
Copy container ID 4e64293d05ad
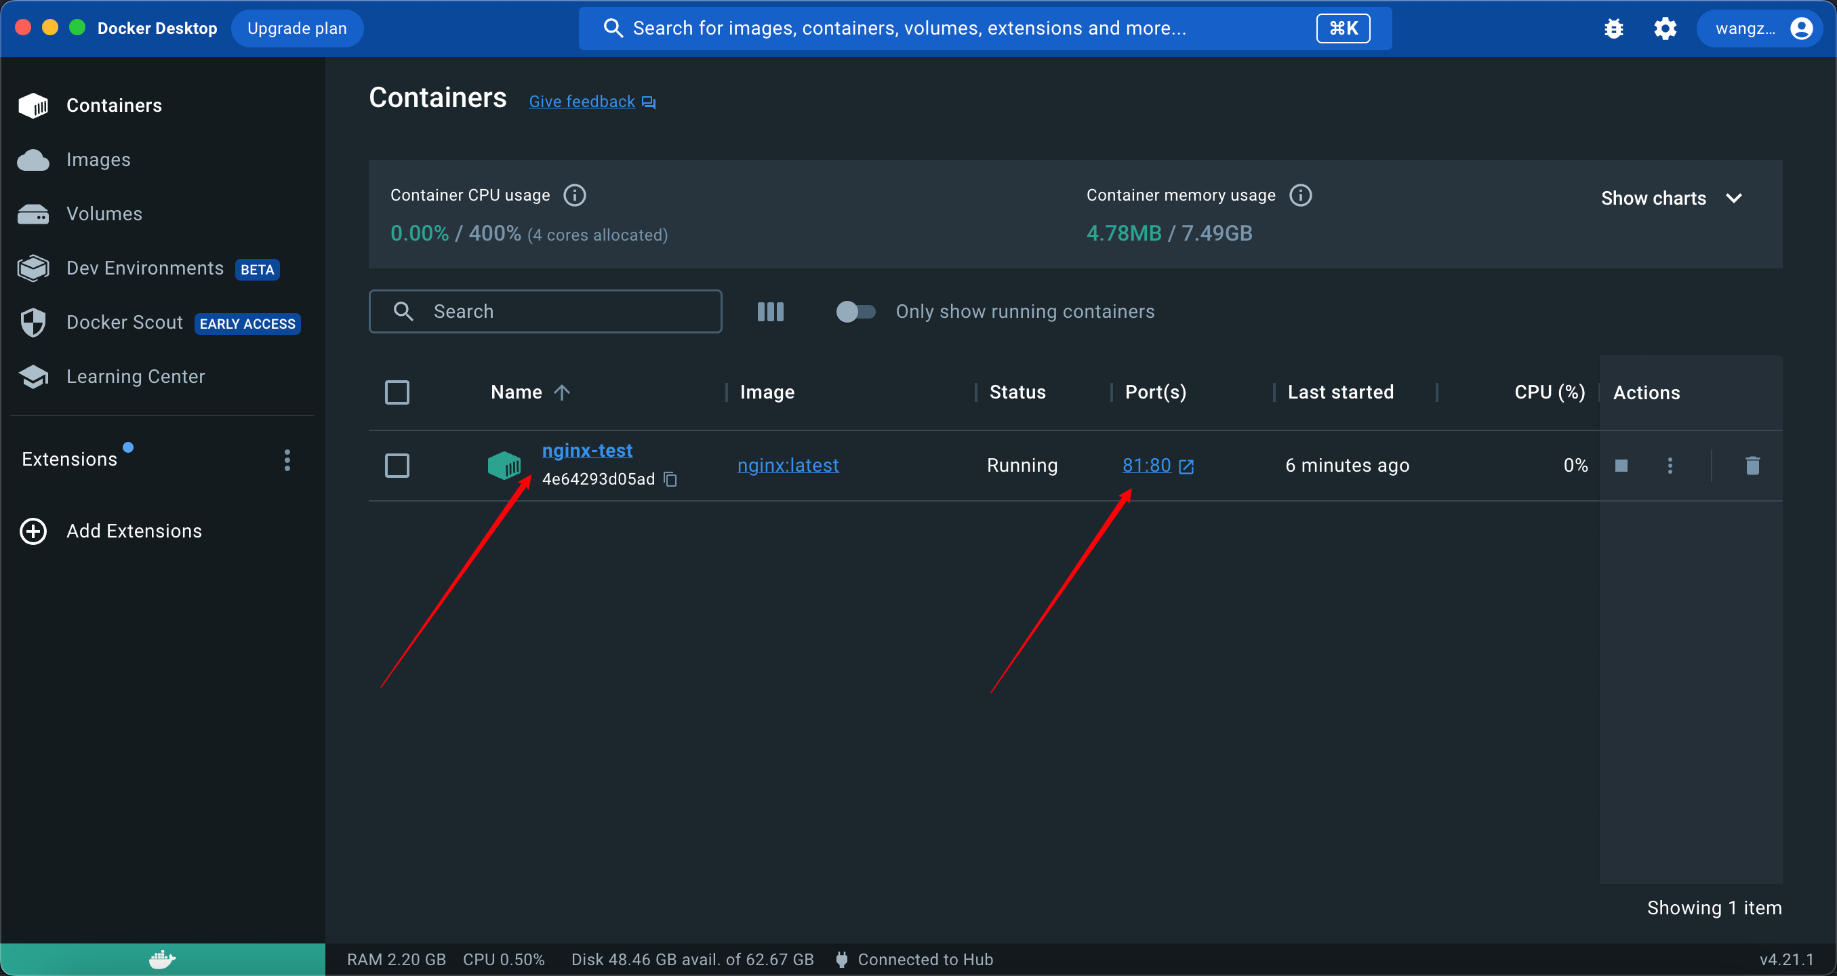(x=670, y=479)
